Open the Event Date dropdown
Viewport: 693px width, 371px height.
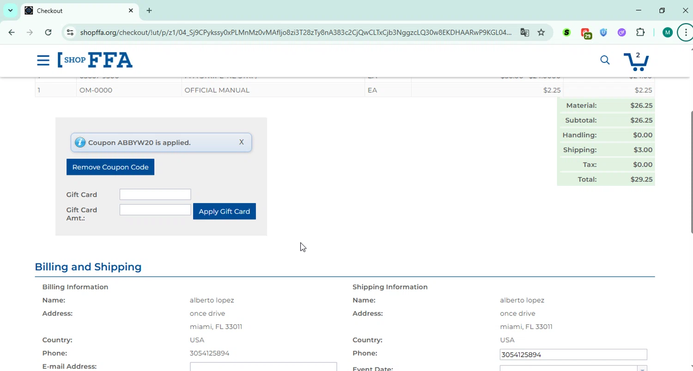coord(642,369)
